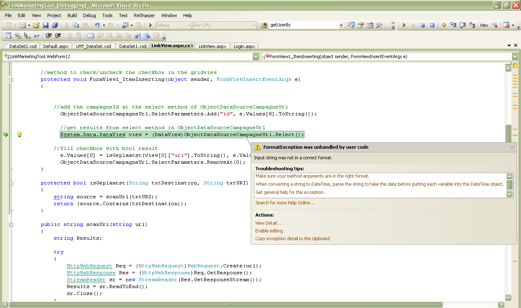Click the code editor vertical scrollbar thumb
521x308 pixels.
pos(508,134)
